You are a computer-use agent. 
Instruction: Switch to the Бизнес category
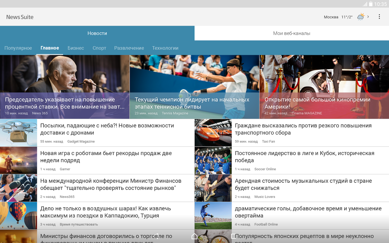[76, 48]
